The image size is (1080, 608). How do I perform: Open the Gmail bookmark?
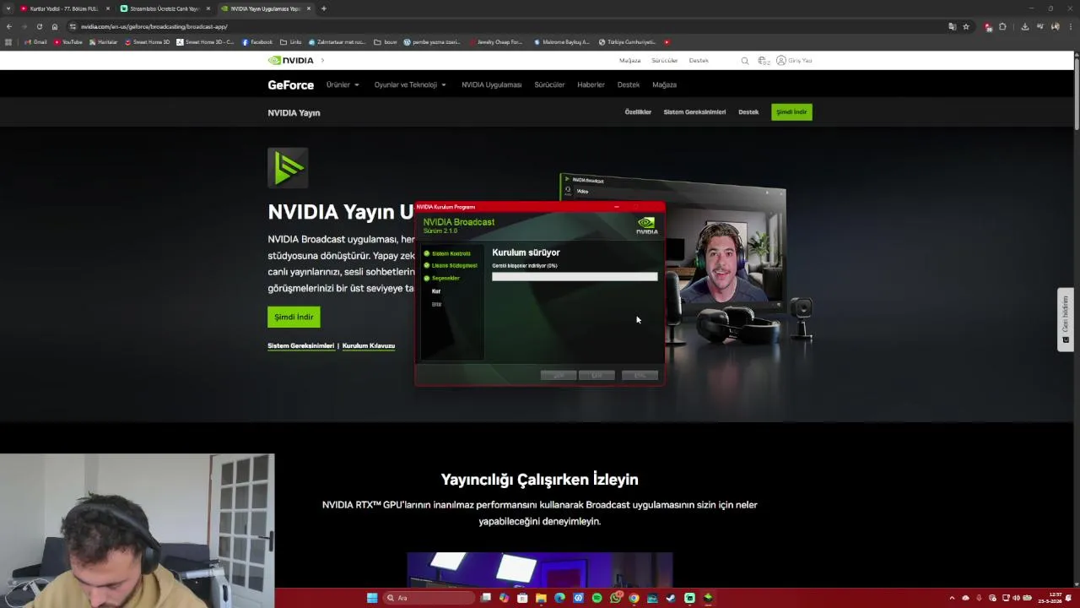[36, 41]
